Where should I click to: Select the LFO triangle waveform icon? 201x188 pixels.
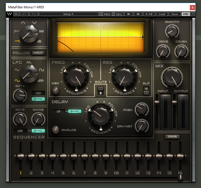[17, 70]
